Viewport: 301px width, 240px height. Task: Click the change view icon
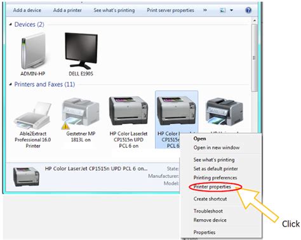pyautogui.click(x=223, y=10)
